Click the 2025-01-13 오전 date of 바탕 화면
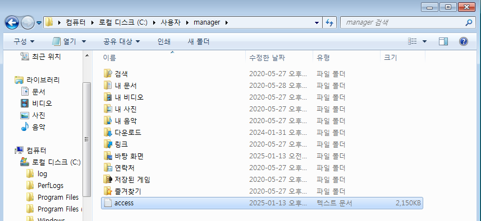Screen dimensions: 481x221 [x=278, y=156]
